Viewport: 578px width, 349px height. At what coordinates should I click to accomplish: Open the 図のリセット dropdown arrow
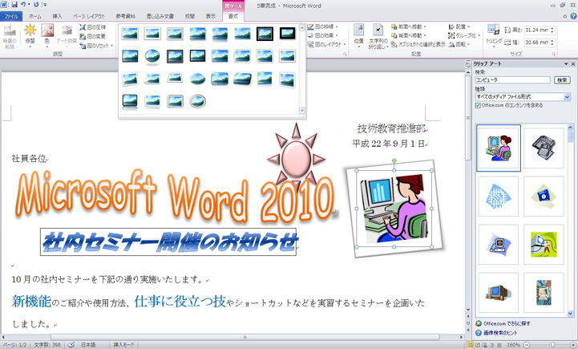111,46
